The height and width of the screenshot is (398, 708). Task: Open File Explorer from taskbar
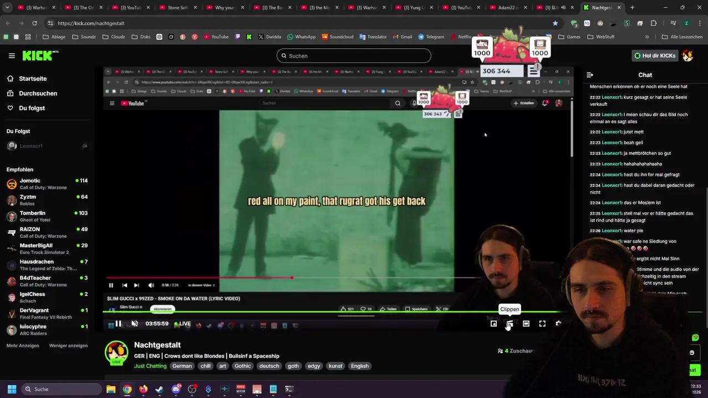111,389
